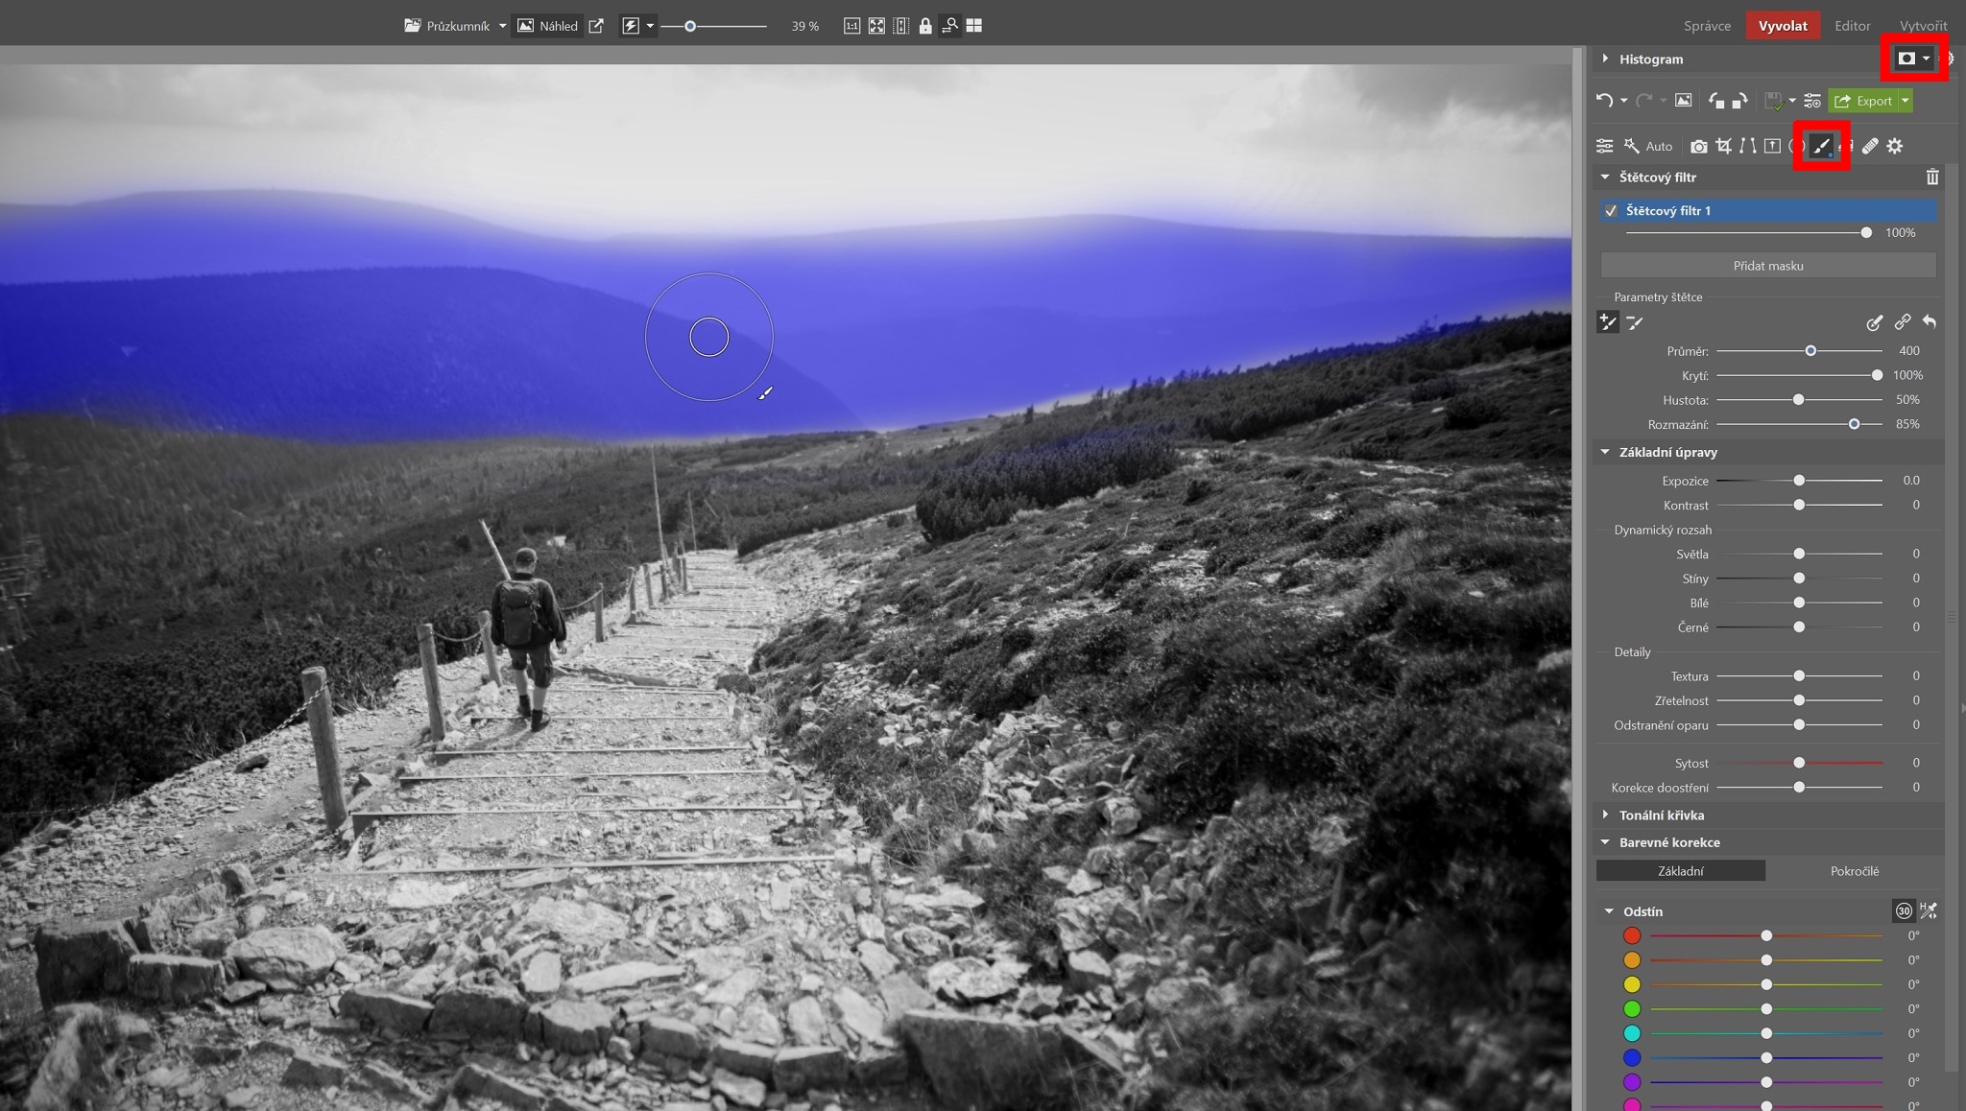Screen dimensions: 1966x1111
Task: Show the original image comparison icon
Action: (1683, 100)
